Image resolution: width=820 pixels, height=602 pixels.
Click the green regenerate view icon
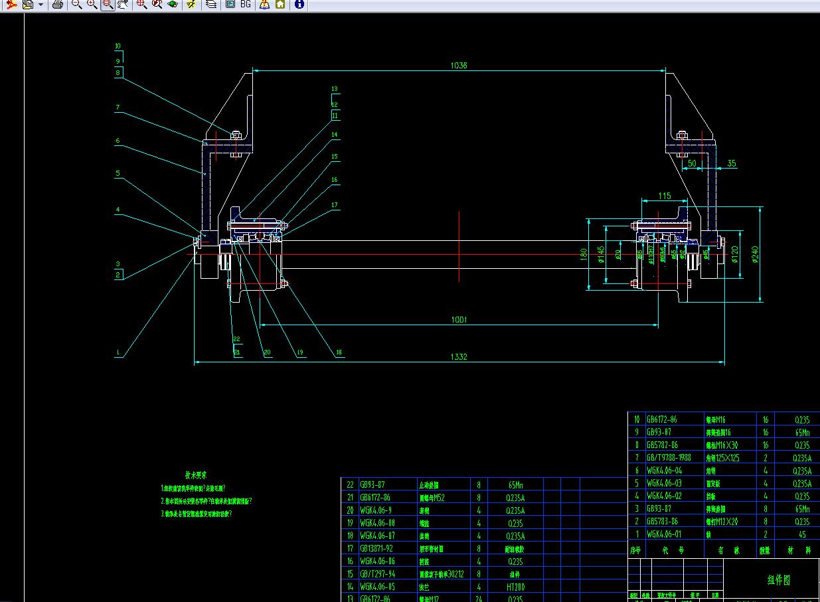(173, 4)
